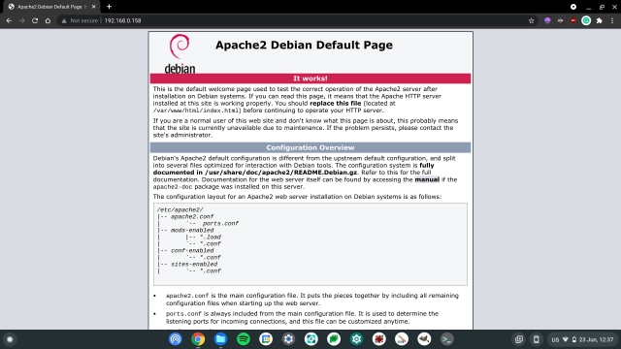Click the /etc/apache2/ line in the tree
The image size is (621, 349).
pyautogui.click(x=180, y=209)
